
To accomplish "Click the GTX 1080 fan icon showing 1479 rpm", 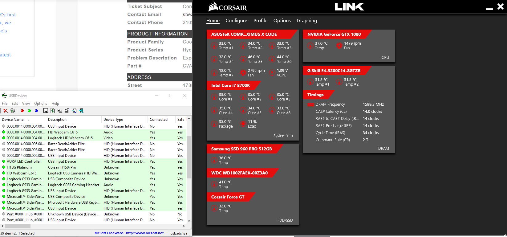I will tap(339, 46).
